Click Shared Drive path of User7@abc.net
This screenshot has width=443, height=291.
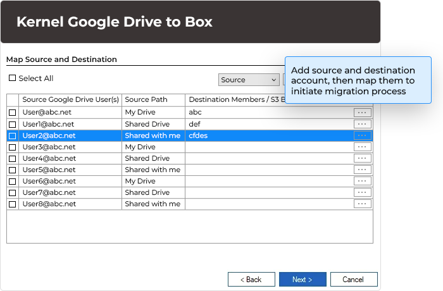click(147, 192)
